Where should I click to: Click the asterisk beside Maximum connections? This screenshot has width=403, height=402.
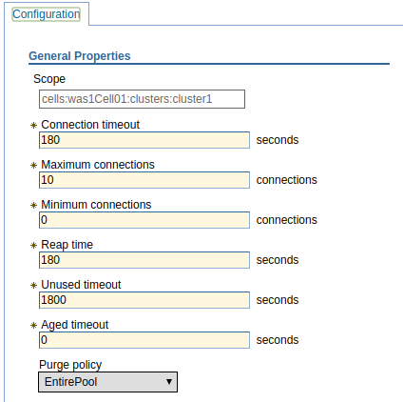[33, 166]
